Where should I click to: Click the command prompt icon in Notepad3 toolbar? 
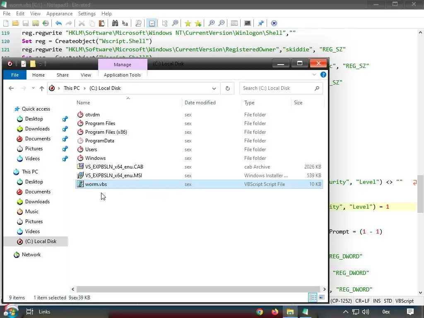click(x=248, y=23)
